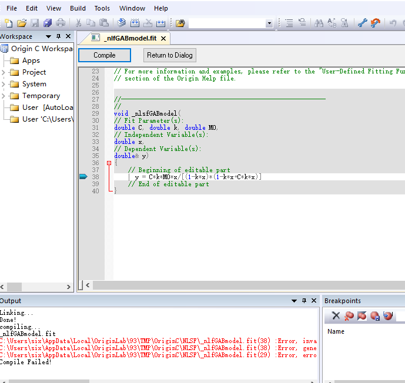Expand the System folder in workspace

tap(4, 84)
